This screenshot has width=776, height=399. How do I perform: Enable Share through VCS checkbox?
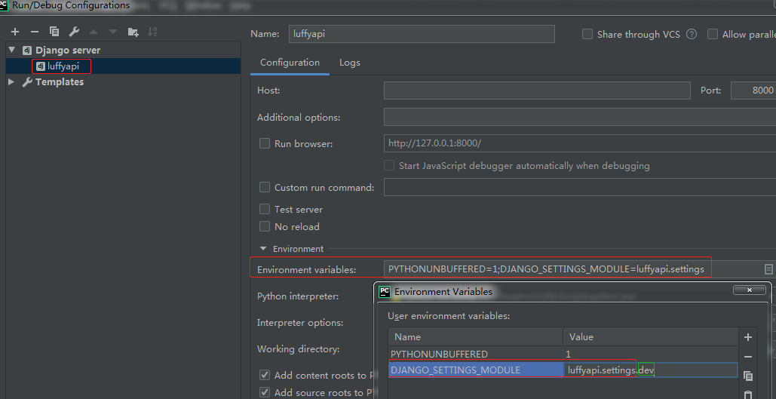pyautogui.click(x=587, y=34)
